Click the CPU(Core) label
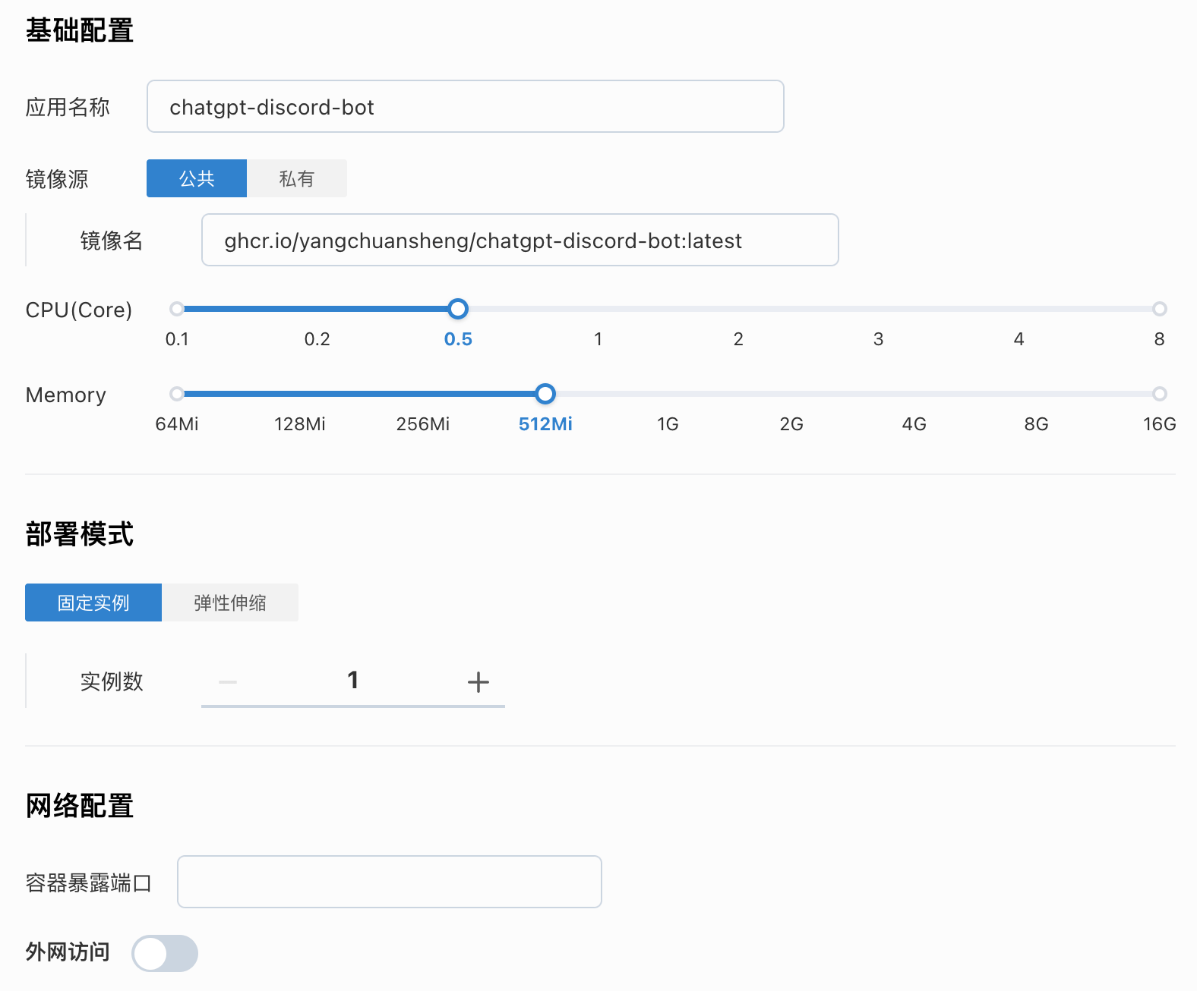Viewport: 1197px width, 991px height. click(x=79, y=310)
